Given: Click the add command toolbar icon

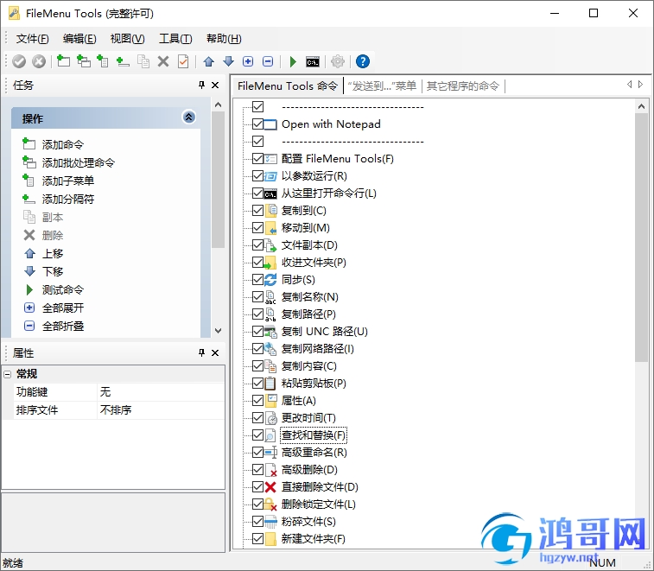Looking at the screenshot, I should tap(63, 61).
